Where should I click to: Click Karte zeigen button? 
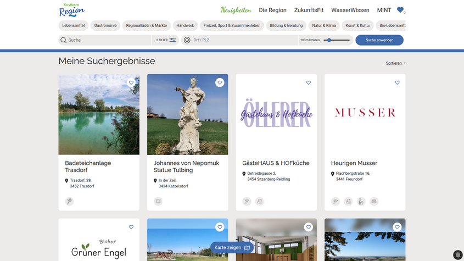pyautogui.click(x=232, y=248)
